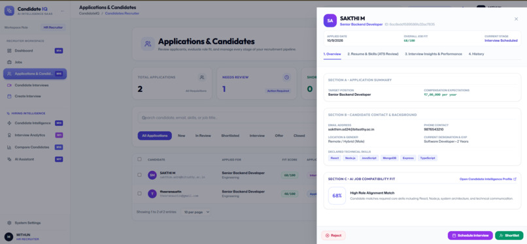Click the React skill tag
Viewport: 527px width, 244px height.
click(334, 158)
